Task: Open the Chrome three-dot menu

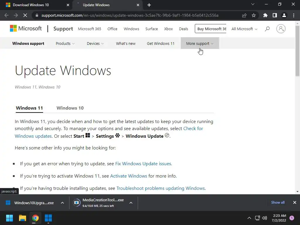Action: tap(294, 15)
